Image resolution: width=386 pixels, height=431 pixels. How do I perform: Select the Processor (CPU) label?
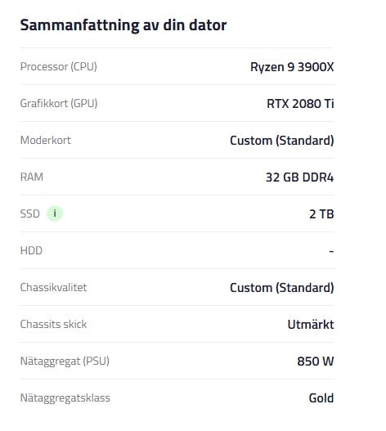(59, 67)
